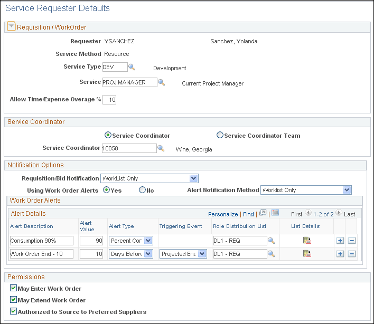
Task: Click Personalize link in Alert Details
Action: click(223, 214)
